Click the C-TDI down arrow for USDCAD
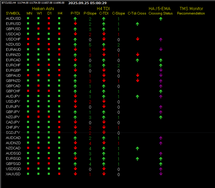Image resolution: width=215 pixels, height=188 pixels. click(104, 34)
